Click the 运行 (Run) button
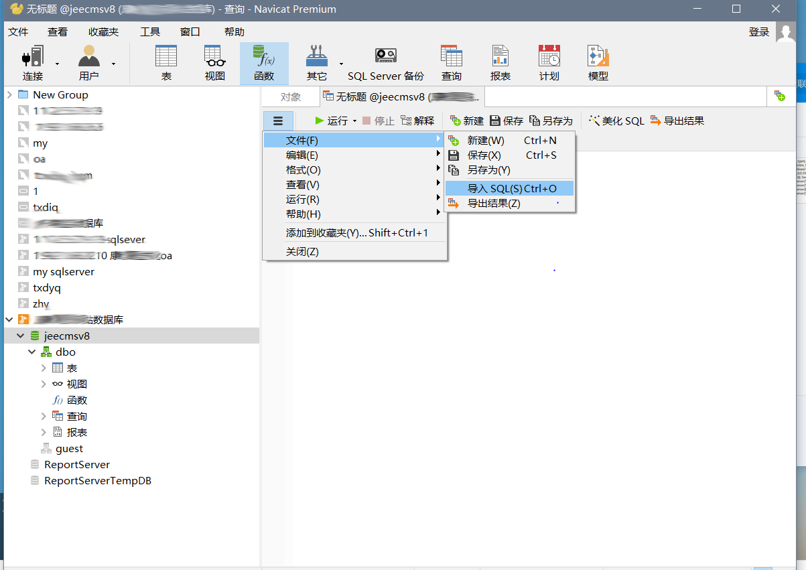 (331, 121)
